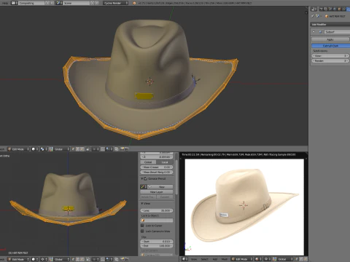Switch to World properties tab icon
This screenshot has height=262, width=350.
coord(335,9)
